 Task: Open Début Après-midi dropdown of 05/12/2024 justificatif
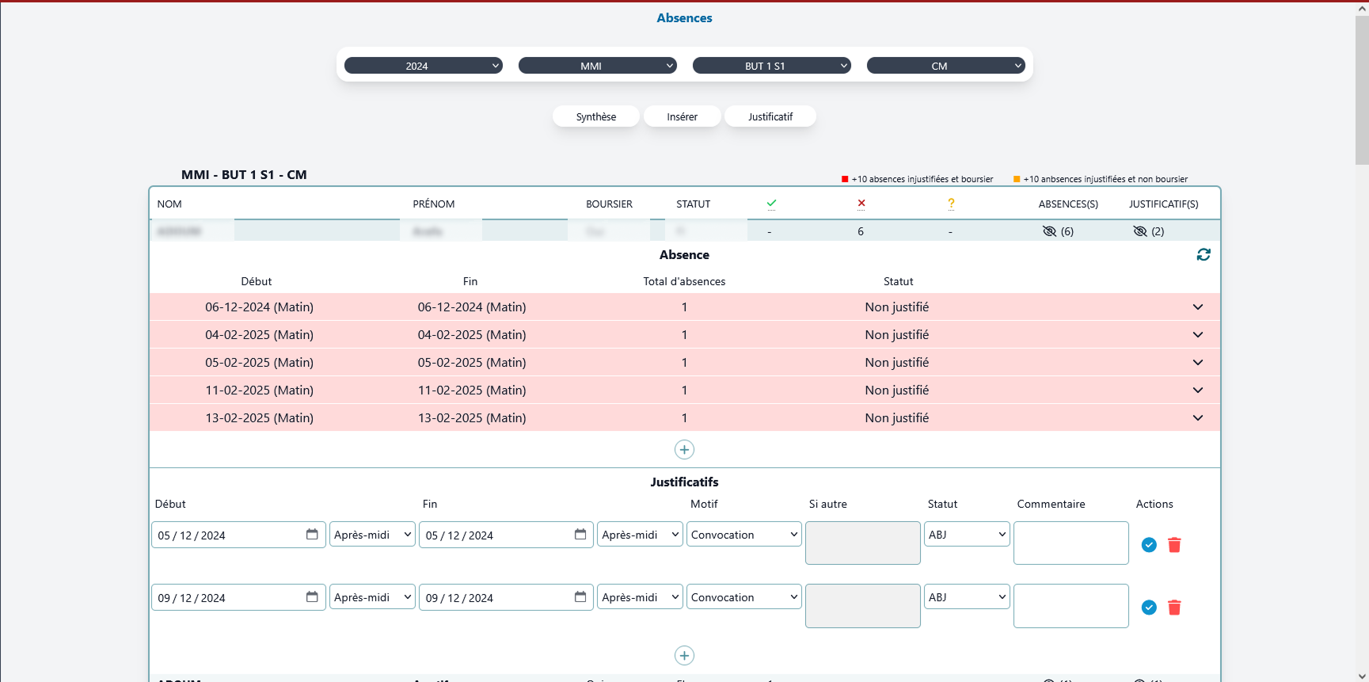point(372,535)
